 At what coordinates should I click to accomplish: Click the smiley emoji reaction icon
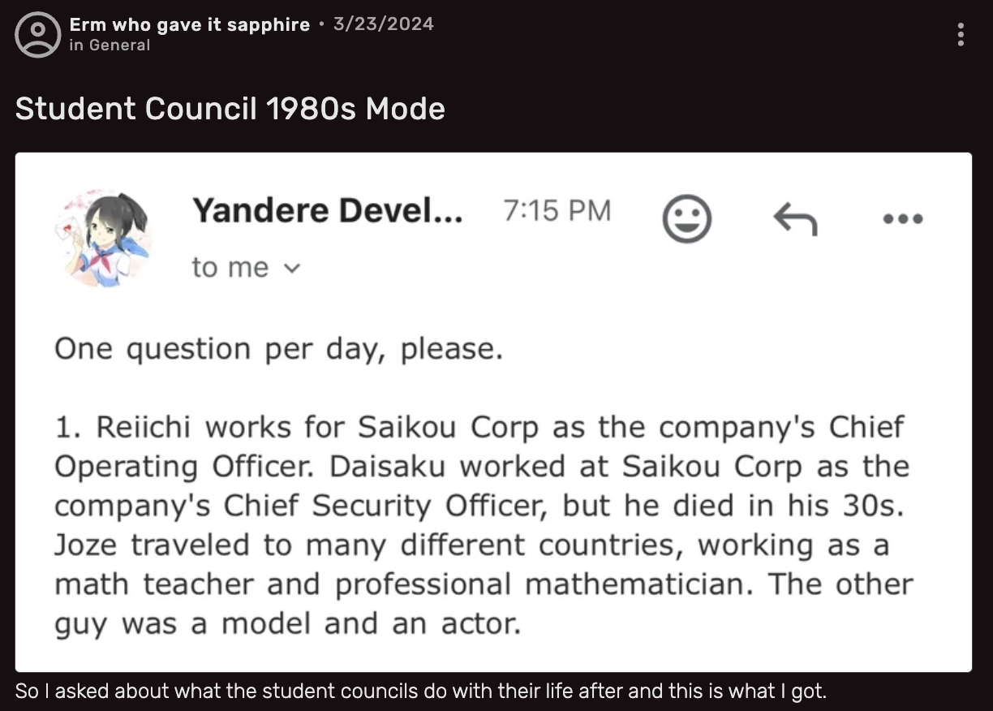point(687,218)
